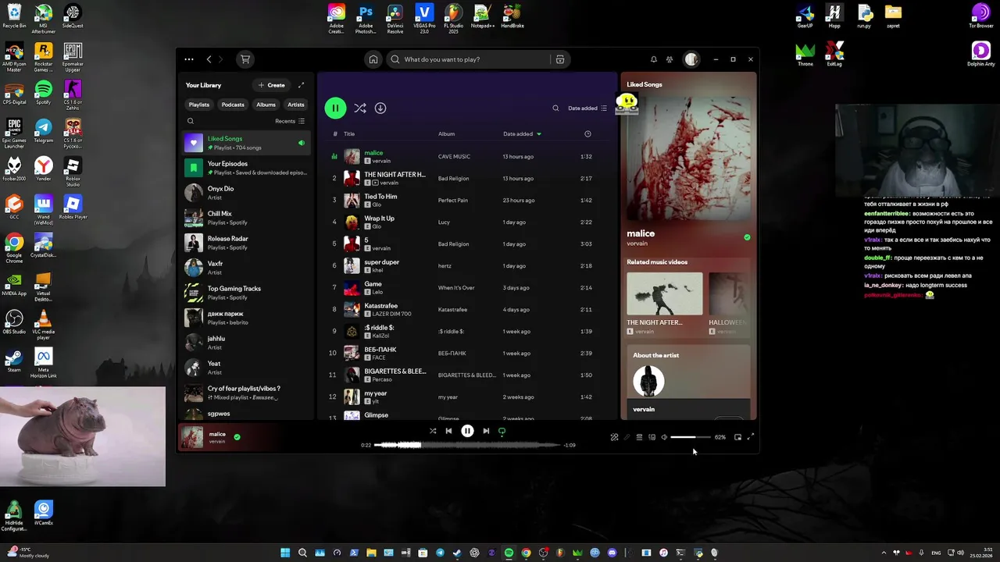Screen dimensions: 1000x562
Task: Click the Create button in Your Library
Action: point(271,85)
